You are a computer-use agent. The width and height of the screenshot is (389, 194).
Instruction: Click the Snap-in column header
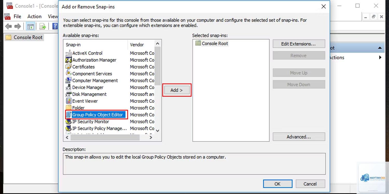pyautogui.click(x=96, y=44)
